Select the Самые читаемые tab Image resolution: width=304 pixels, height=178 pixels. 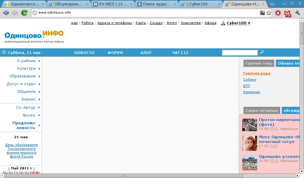point(262,110)
